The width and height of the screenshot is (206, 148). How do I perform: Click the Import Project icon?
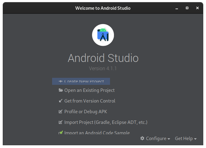(x=61, y=122)
